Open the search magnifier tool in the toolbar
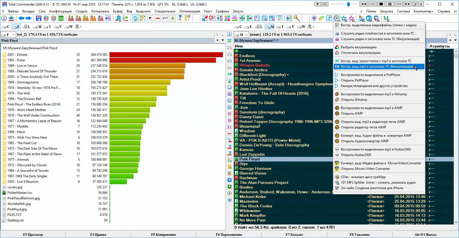459x238 pixels. (x=118, y=18)
